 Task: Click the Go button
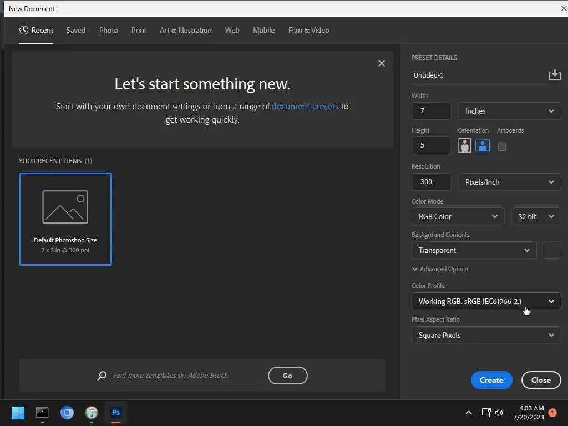tap(288, 376)
